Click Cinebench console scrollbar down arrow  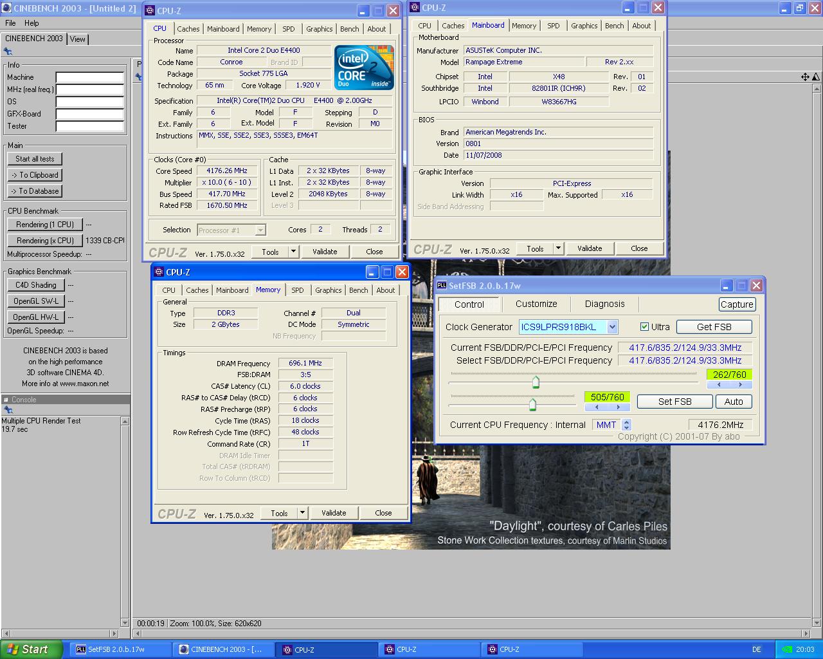[125, 623]
